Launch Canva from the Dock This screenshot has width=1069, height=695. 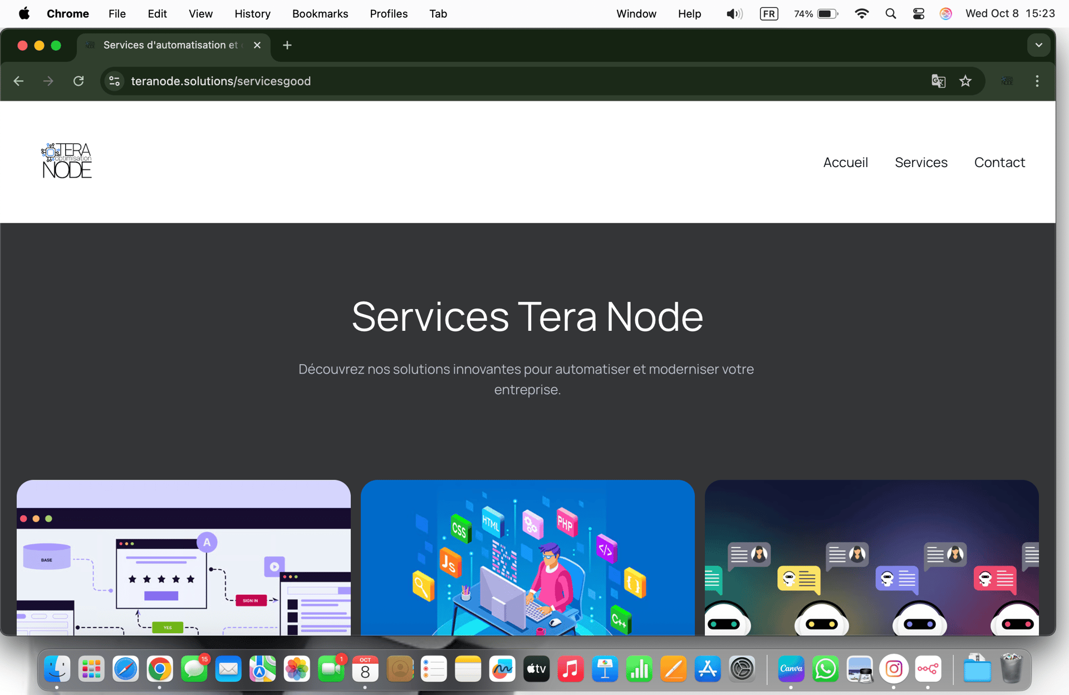click(791, 669)
